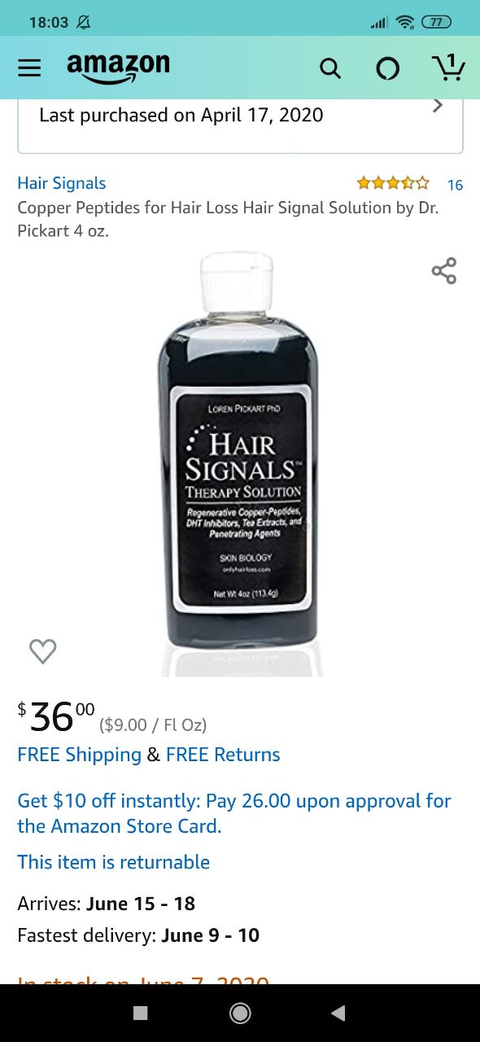Expand last purchased details chevron
This screenshot has height=1042, width=480.
(438, 105)
